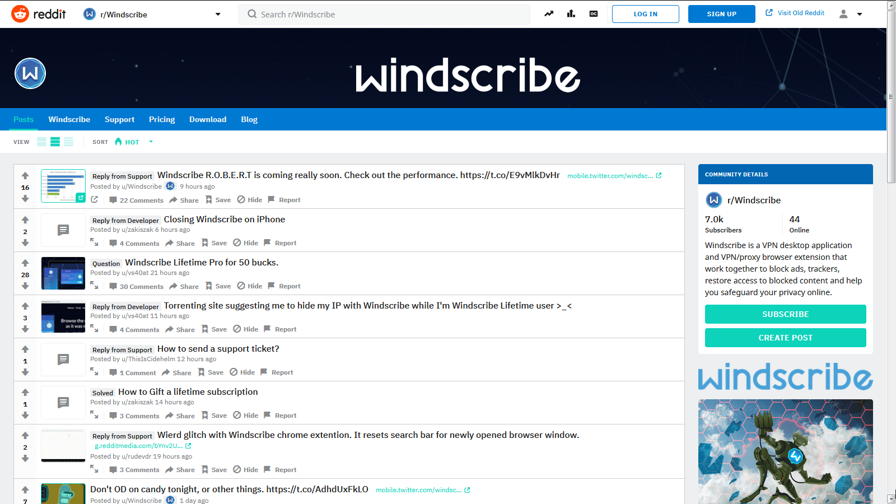The image size is (896, 504).
Task: Hide the How to Gift a lifetime subscription post
Action: [246, 416]
